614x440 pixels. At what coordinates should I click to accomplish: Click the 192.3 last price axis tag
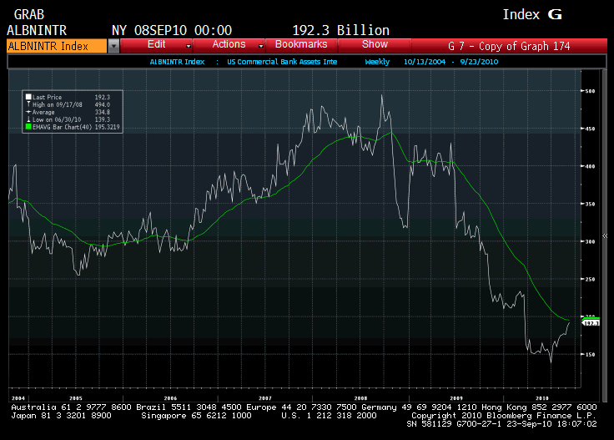coord(591,323)
